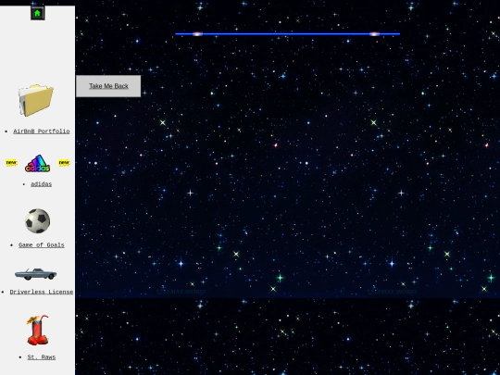Viewport: 500px width, 375px height.
Task: Click the soccer ball icon
Action: [x=38, y=220]
